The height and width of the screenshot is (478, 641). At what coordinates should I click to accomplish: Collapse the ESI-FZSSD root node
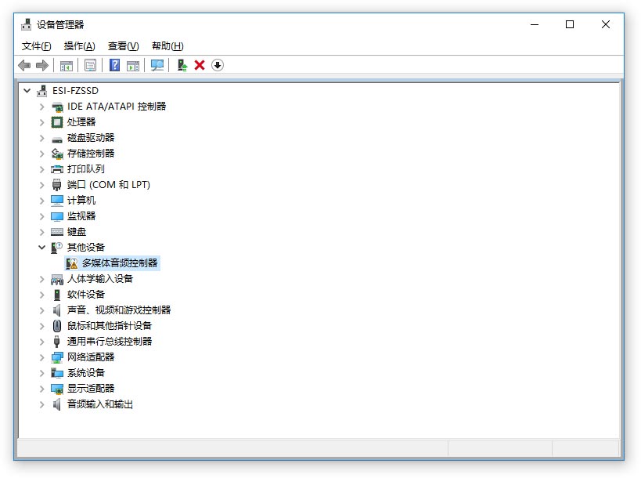[x=27, y=90]
